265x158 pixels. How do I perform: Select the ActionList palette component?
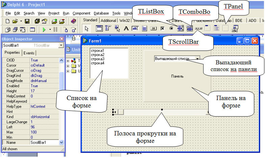pyautogui.click(x=235, y=28)
